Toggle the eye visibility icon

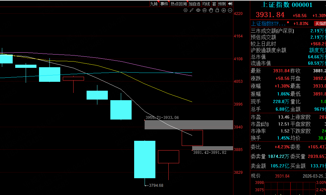198,10
